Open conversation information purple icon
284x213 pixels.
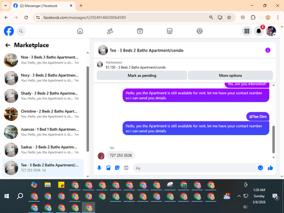[x=268, y=50]
